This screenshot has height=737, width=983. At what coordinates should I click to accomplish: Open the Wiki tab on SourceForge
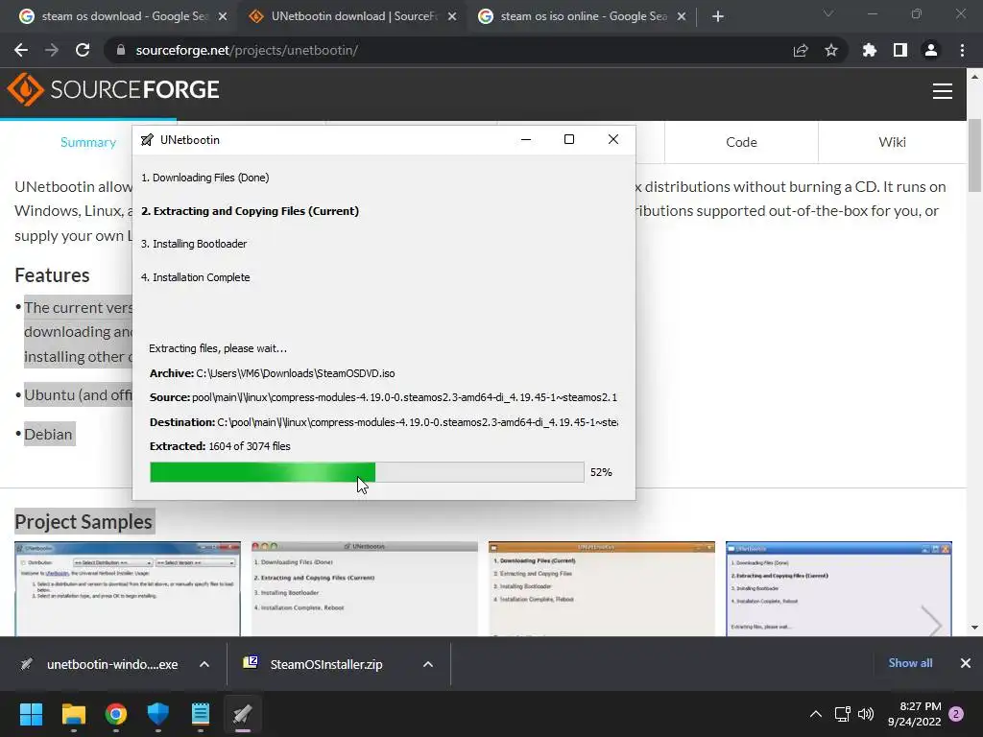pyautogui.click(x=892, y=142)
